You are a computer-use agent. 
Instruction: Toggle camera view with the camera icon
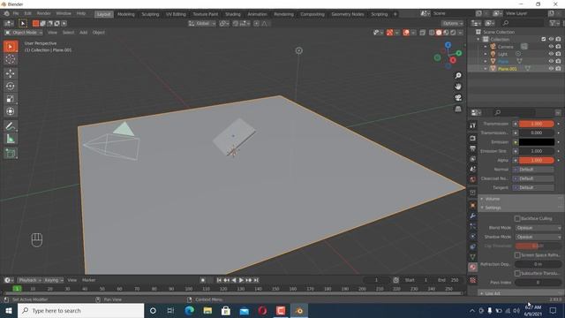pos(458,98)
